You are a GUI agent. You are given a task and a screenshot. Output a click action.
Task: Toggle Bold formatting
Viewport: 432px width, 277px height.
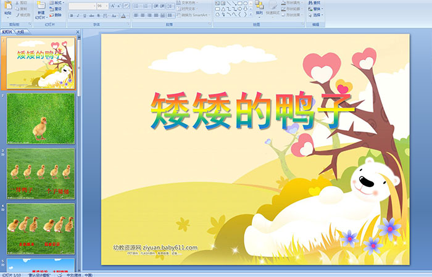click(72, 15)
